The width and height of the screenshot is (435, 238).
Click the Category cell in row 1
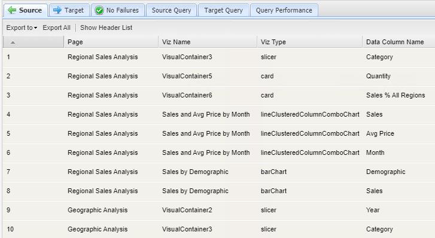point(379,57)
